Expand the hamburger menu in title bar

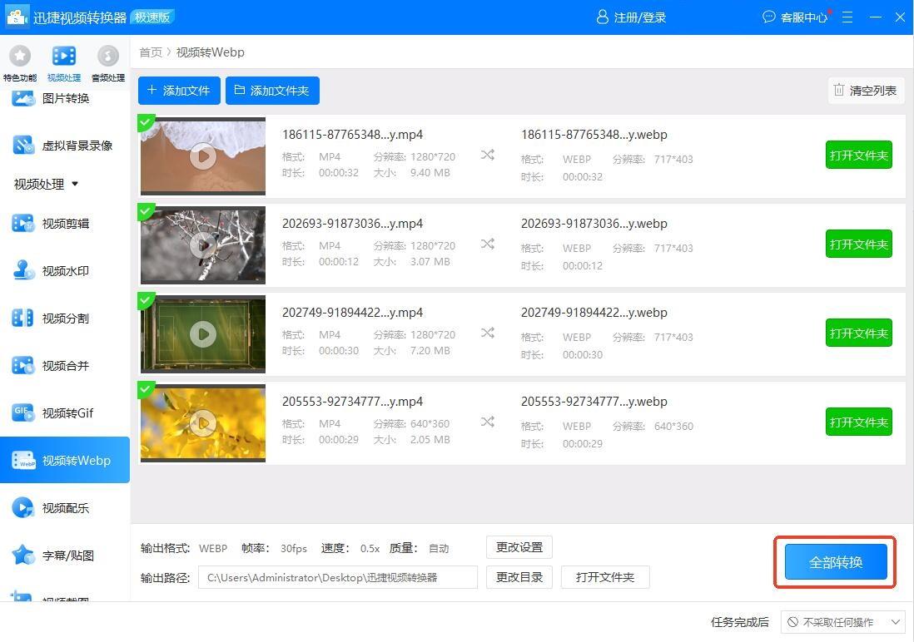pyautogui.click(x=847, y=17)
